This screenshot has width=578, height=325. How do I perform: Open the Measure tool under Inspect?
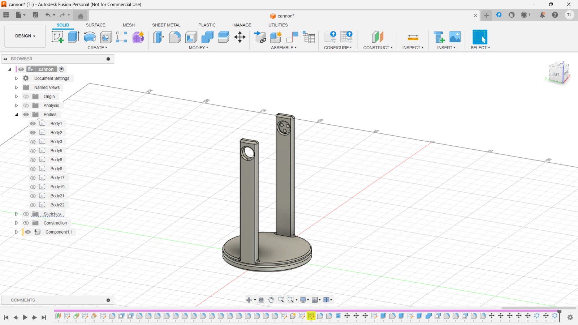(x=413, y=37)
